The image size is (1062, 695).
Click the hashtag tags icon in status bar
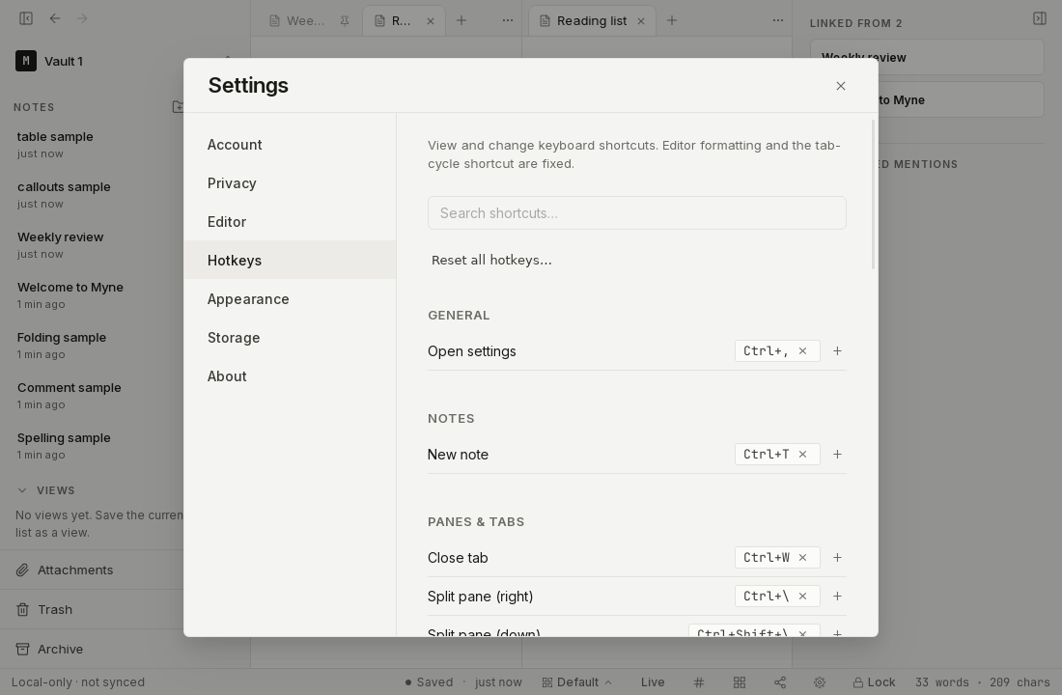[x=699, y=682]
